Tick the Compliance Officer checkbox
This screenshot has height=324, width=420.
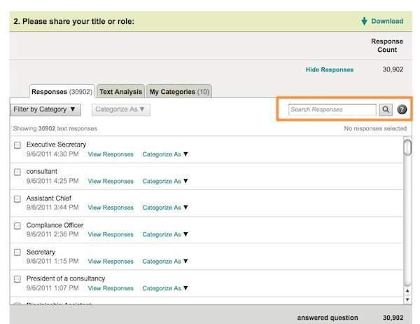tap(17, 226)
